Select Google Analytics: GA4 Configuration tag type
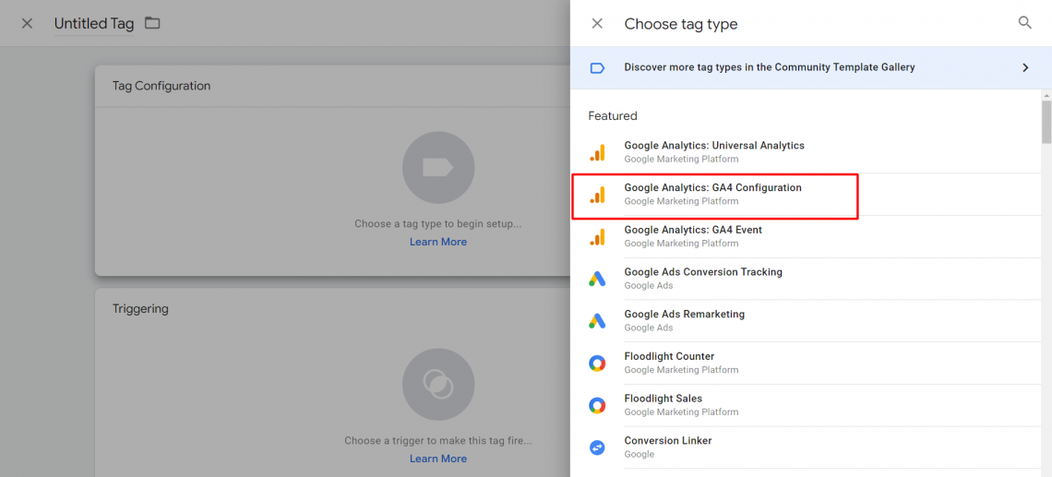The height and width of the screenshot is (477, 1052). click(714, 195)
